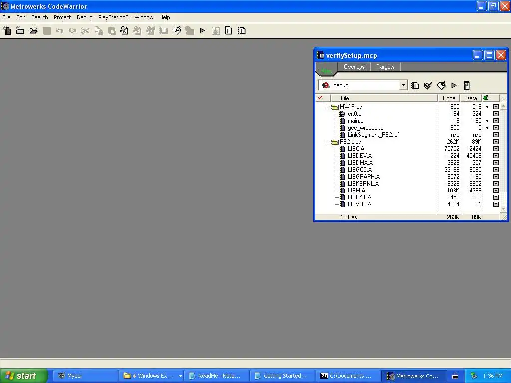The height and width of the screenshot is (383, 511).
Task: Collapse the MW Files group
Action: (x=327, y=107)
